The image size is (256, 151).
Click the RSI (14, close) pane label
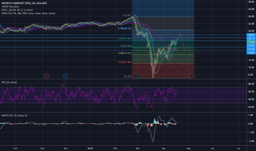point(9,82)
